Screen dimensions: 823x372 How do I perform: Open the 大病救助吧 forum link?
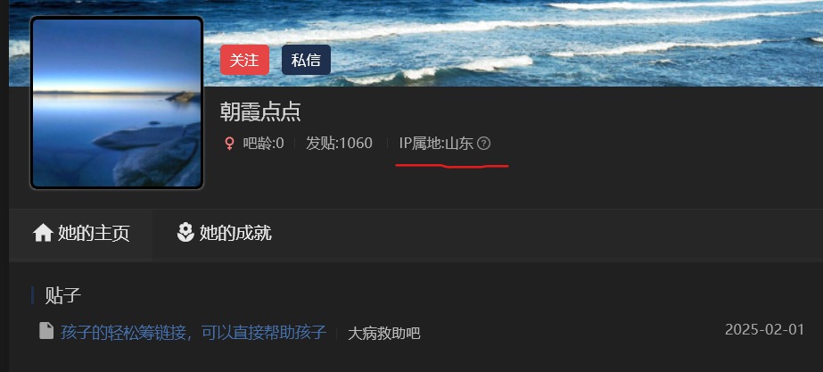(384, 333)
